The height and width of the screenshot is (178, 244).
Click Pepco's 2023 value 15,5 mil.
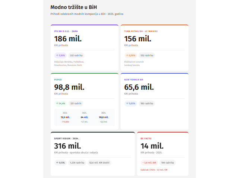(65, 117)
